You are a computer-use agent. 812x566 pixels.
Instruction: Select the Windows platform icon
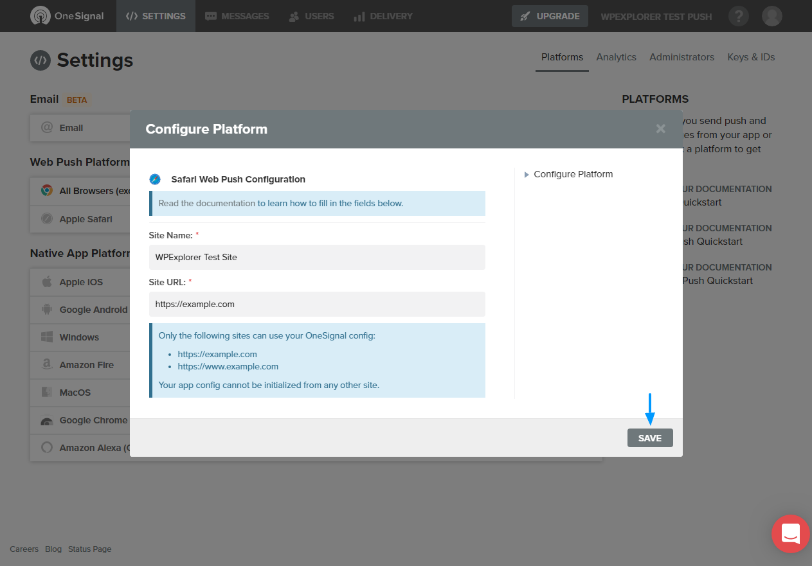point(47,337)
